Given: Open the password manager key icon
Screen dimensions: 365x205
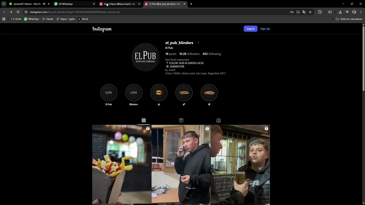Looking at the screenshot, I should point(292,12).
